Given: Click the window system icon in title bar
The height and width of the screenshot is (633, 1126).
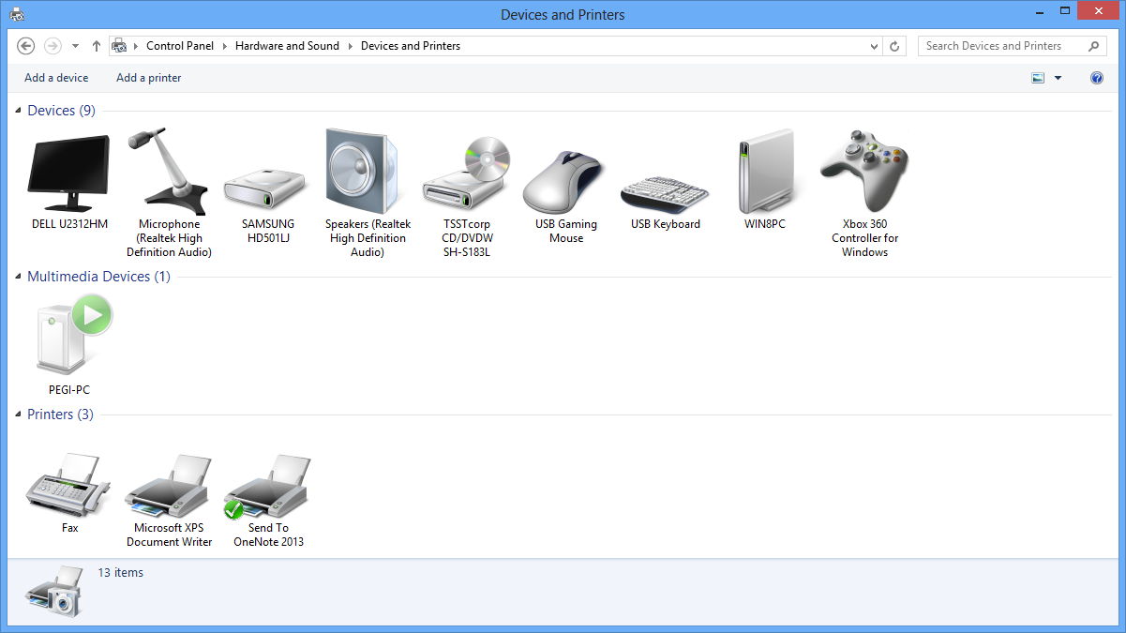Looking at the screenshot, I should (17, 14).
